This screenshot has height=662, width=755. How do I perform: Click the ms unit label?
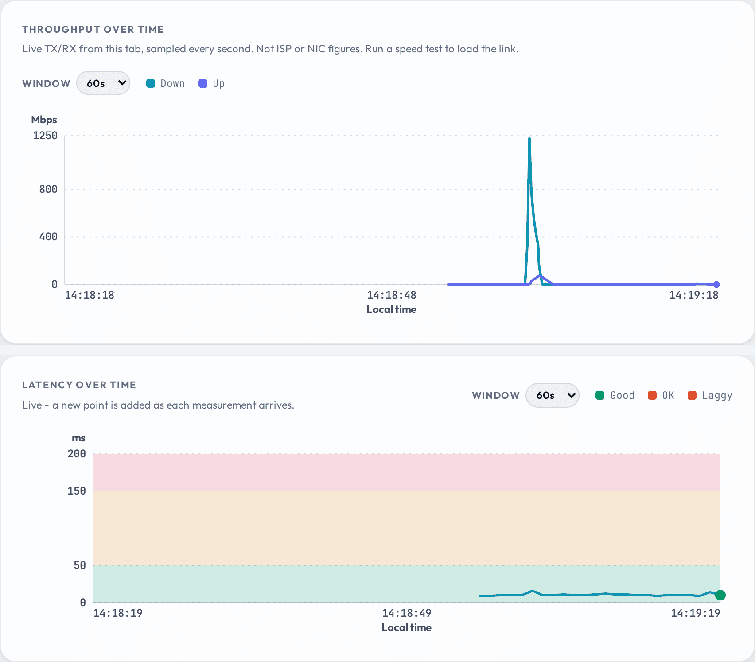[78, 438]
